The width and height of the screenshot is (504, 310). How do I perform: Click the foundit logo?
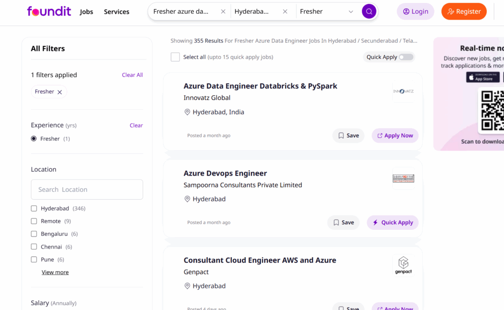49,11
